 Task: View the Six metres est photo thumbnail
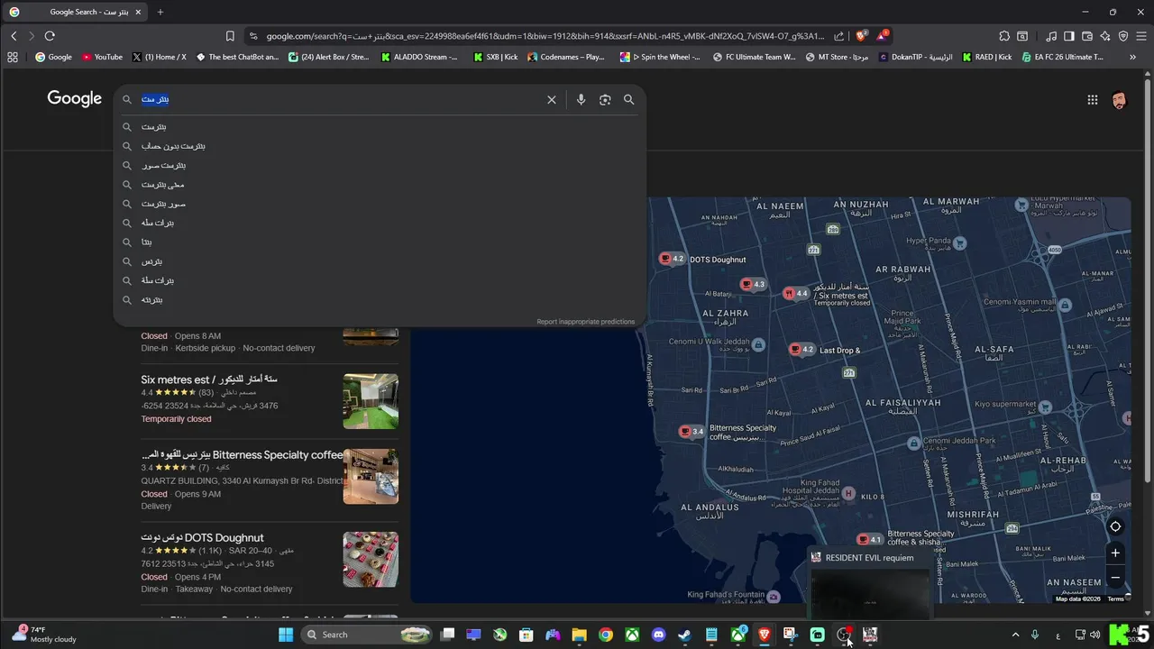coord(371,401)
